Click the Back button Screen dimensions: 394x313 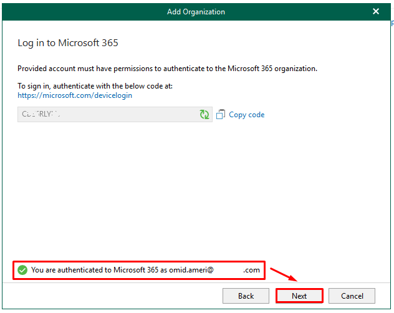pos(246,296)
